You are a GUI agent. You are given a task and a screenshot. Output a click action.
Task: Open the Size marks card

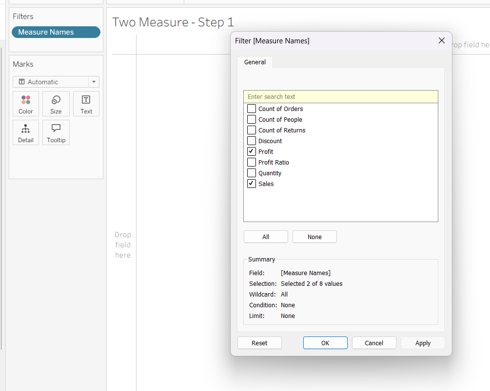coord(56,104)
